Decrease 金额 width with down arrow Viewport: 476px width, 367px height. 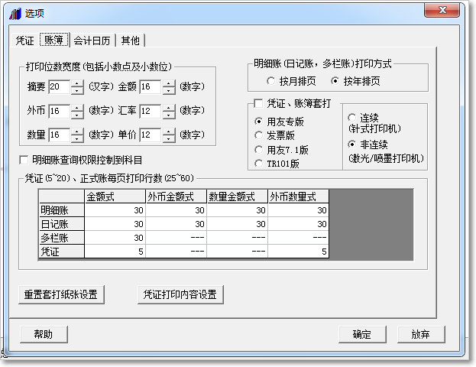(x=169, y=90)
